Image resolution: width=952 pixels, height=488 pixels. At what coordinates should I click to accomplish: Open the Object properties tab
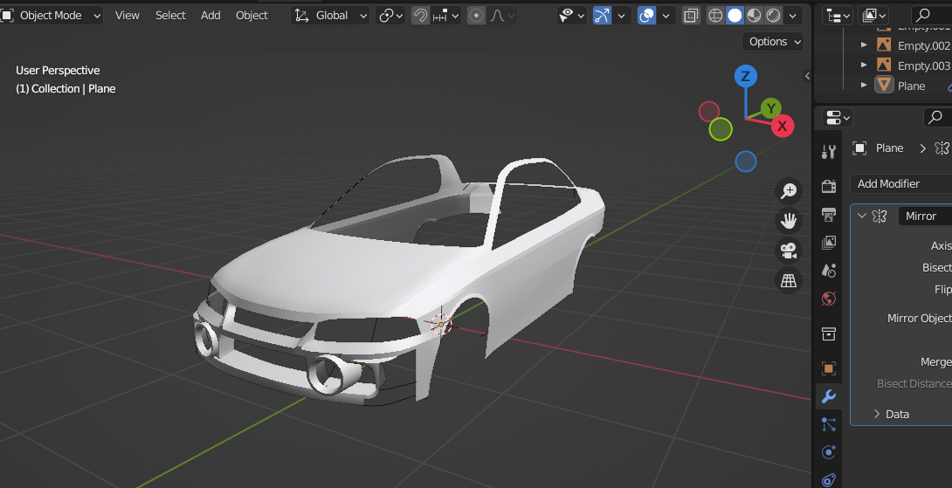coord(829,368)
